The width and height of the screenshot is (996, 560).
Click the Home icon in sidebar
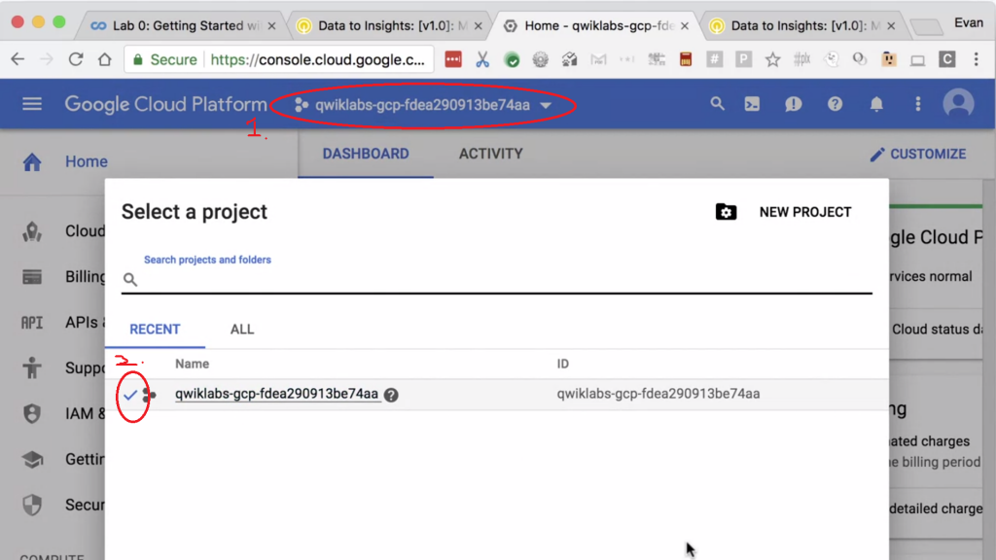tap(32, 162)
